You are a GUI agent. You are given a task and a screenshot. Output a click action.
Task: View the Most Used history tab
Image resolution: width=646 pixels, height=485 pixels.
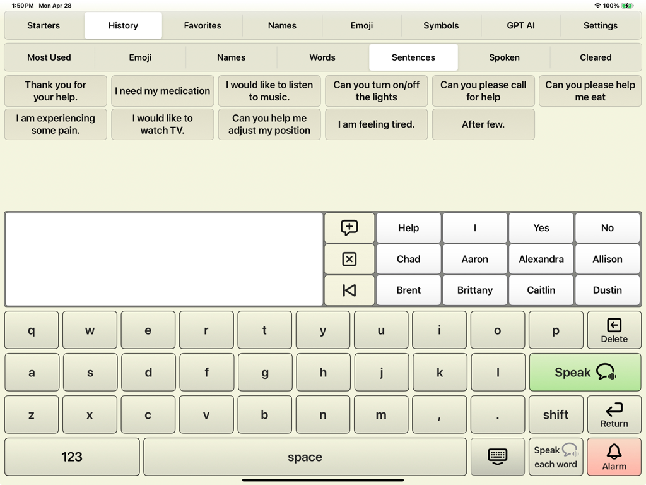[49, 57]
